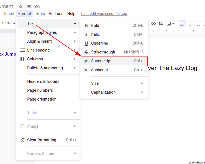Expand the Columns submenu
Screen dimensions: 205x164
click(48, 59)
